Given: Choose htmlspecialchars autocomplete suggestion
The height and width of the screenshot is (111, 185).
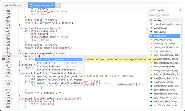Looking at the screenshot, I should 59,66.
